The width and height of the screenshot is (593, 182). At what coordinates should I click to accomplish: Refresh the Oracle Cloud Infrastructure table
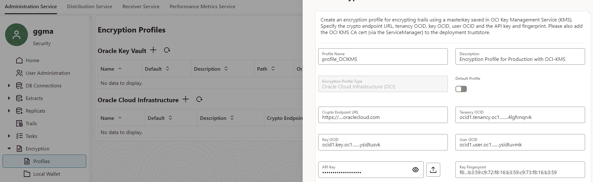[199, 99]
